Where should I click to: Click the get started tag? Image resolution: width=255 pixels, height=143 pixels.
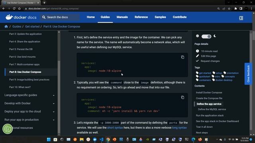[205, 73]
